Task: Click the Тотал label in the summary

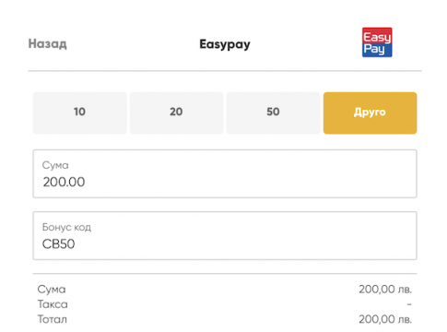Action: click(x=53, y=319)
